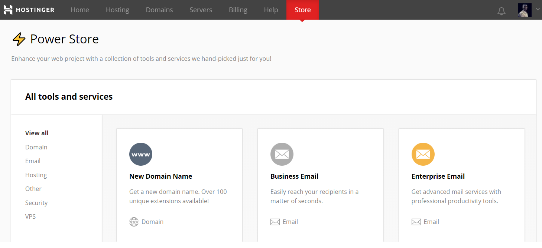
Task: Click the WWW domain icon on New Domain Name
Action: (141, 154)
